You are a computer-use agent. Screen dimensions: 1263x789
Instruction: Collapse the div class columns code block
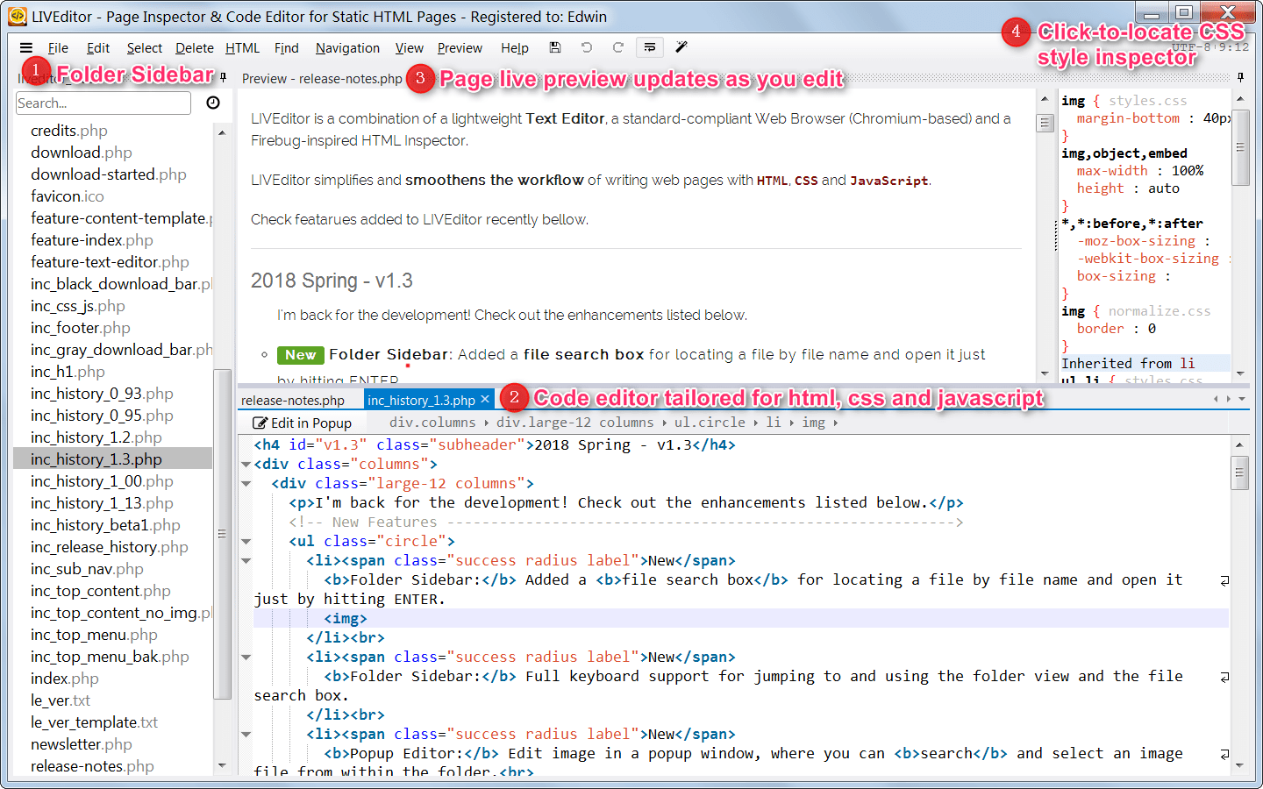point(246,465)
